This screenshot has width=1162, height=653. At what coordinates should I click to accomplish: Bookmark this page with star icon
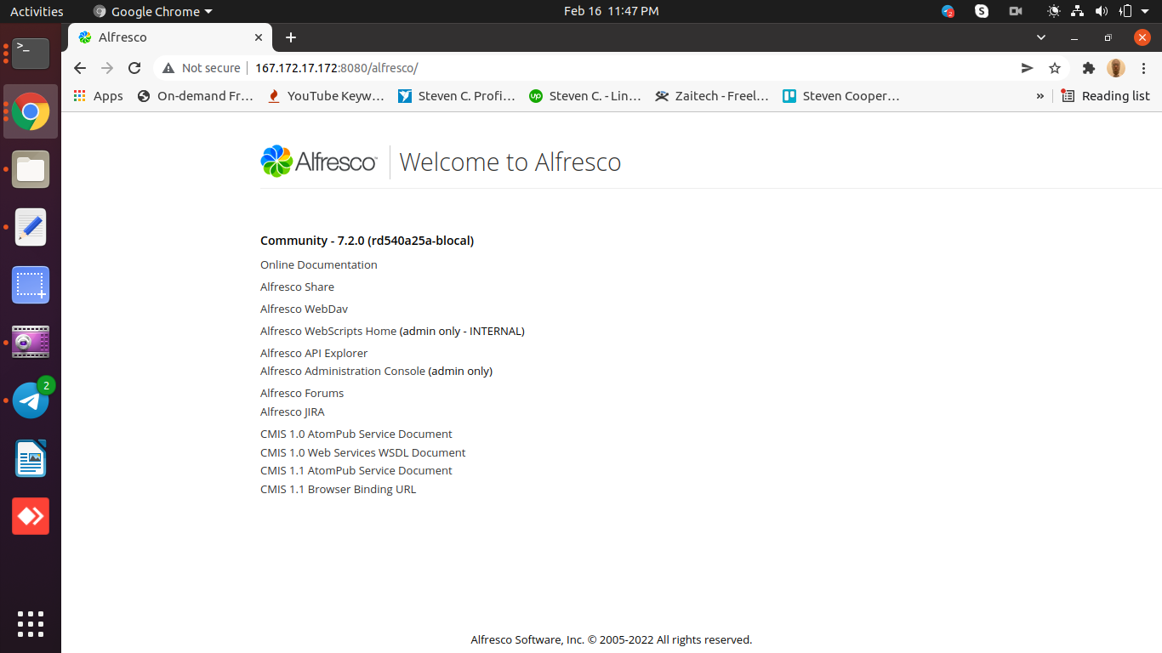point(1055,68)
